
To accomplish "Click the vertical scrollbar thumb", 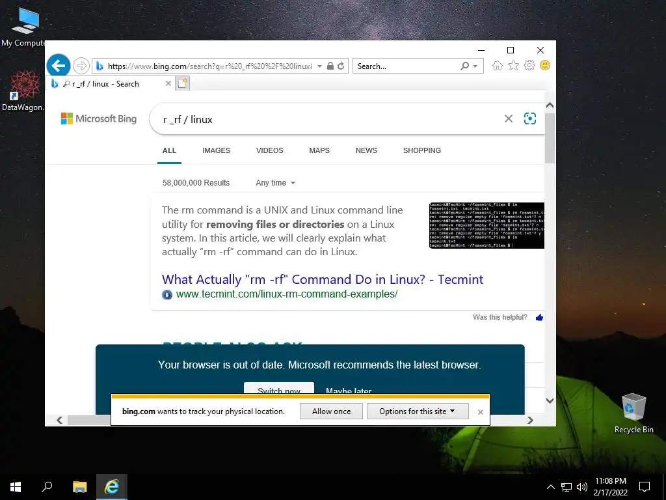I will click(x=550, y=138).
